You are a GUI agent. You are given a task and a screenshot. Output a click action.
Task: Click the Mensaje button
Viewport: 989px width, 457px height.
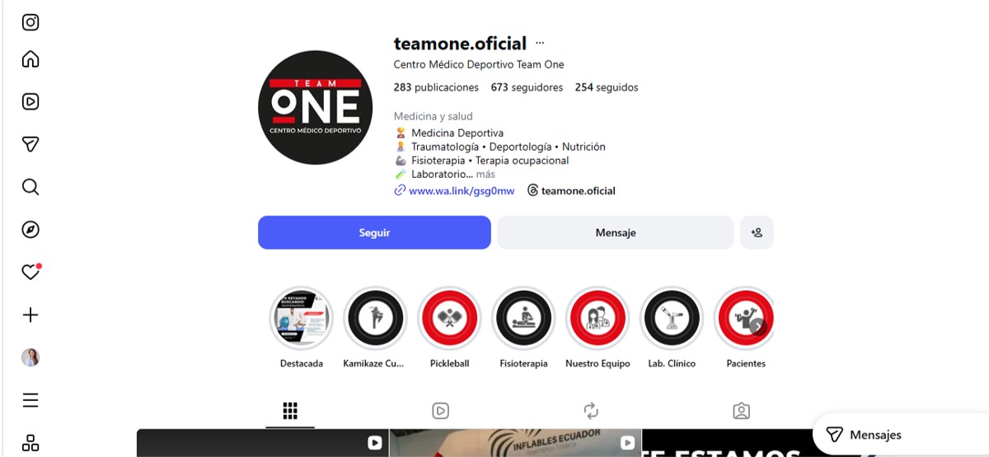[616, 232]
